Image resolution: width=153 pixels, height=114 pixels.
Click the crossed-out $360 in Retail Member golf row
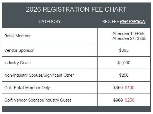(x=118, y=88)
